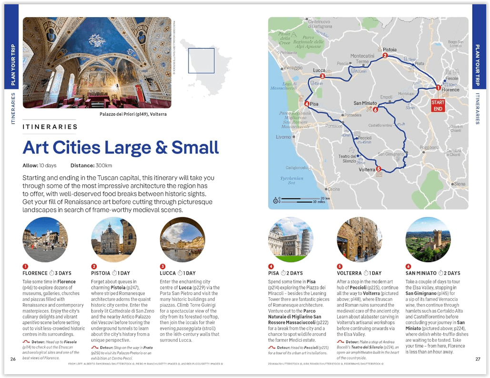The image size is (490, 378).
Task: Click the circular San Miniato hilltop photo
Action: click(x=428, y=239)
